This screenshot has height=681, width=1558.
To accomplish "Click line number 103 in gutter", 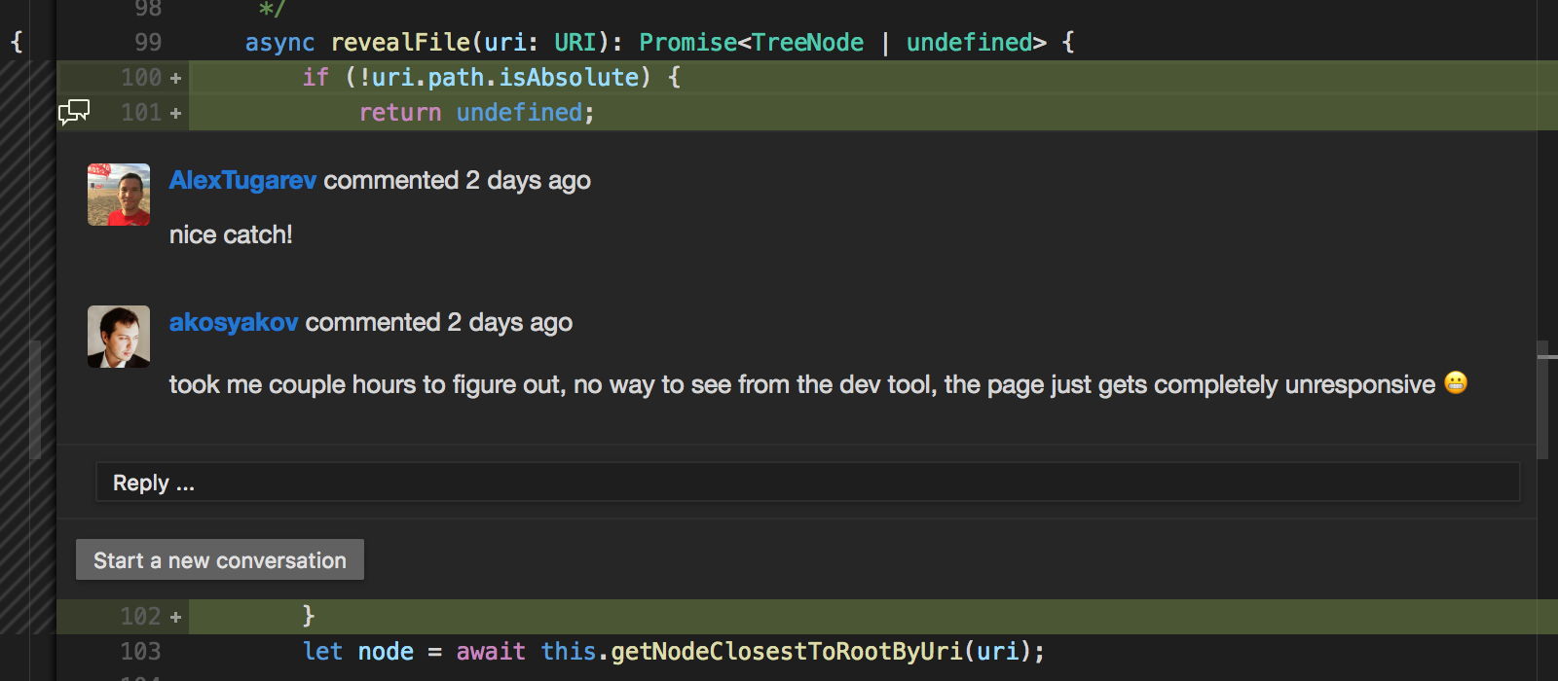I will [x=140, y=652].
